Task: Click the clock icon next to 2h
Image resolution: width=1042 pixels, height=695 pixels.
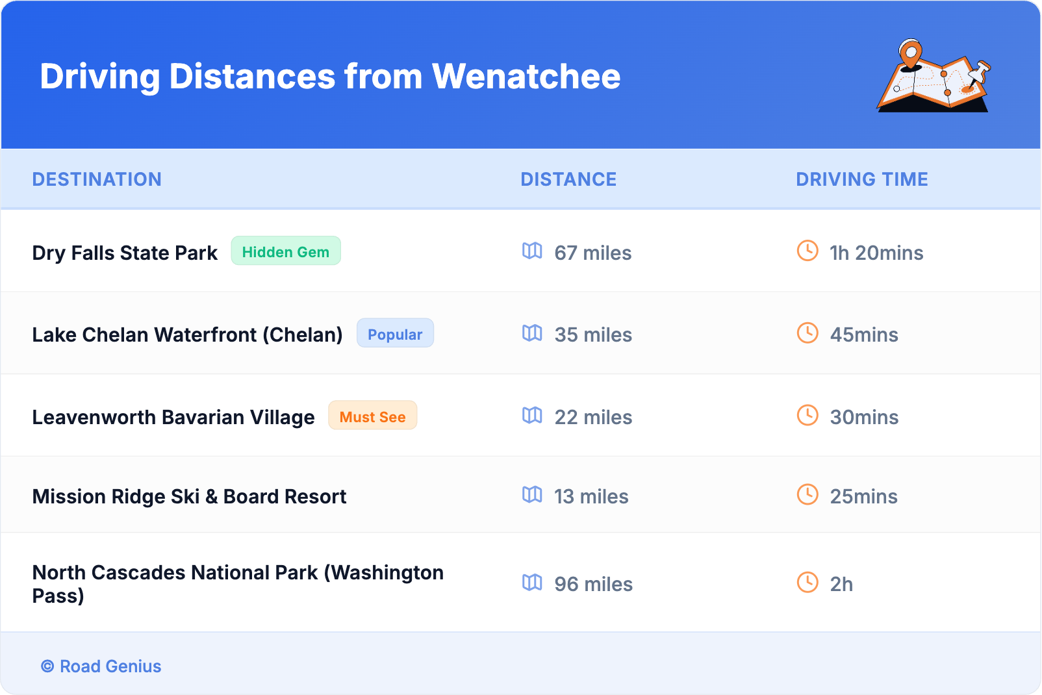Action: 807,583
